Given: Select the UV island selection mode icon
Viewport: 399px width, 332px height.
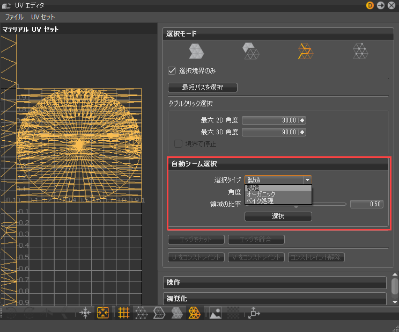Looking at the screenshot, I should (197, 51).
